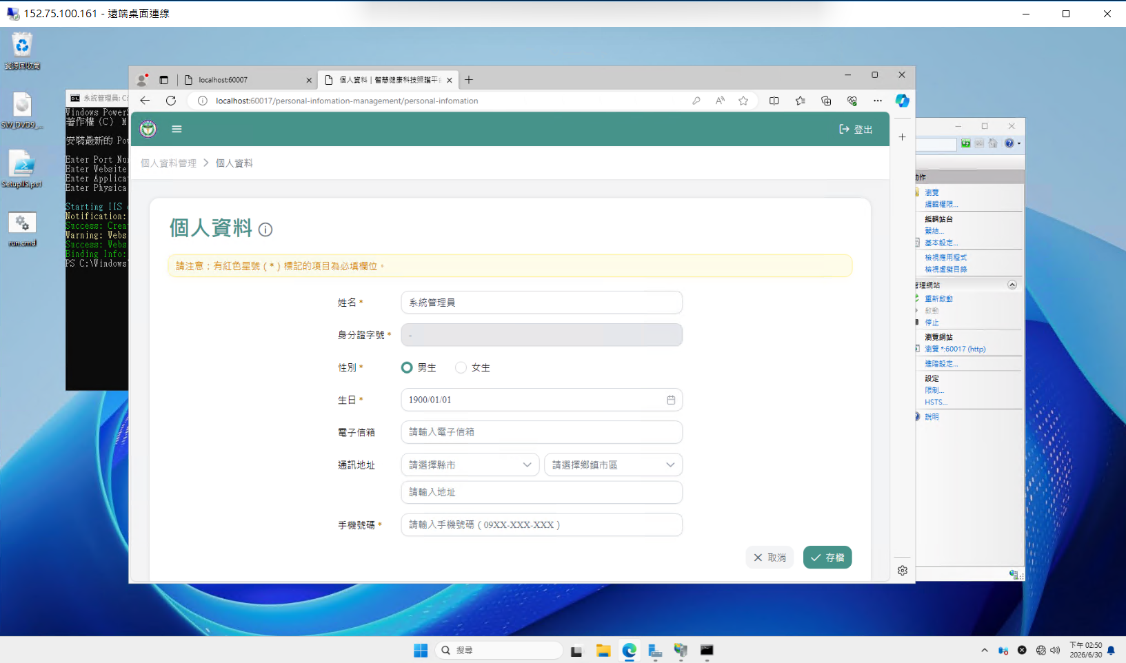Click 進階設定 link in IIS Manager

(x=941, y=364)
